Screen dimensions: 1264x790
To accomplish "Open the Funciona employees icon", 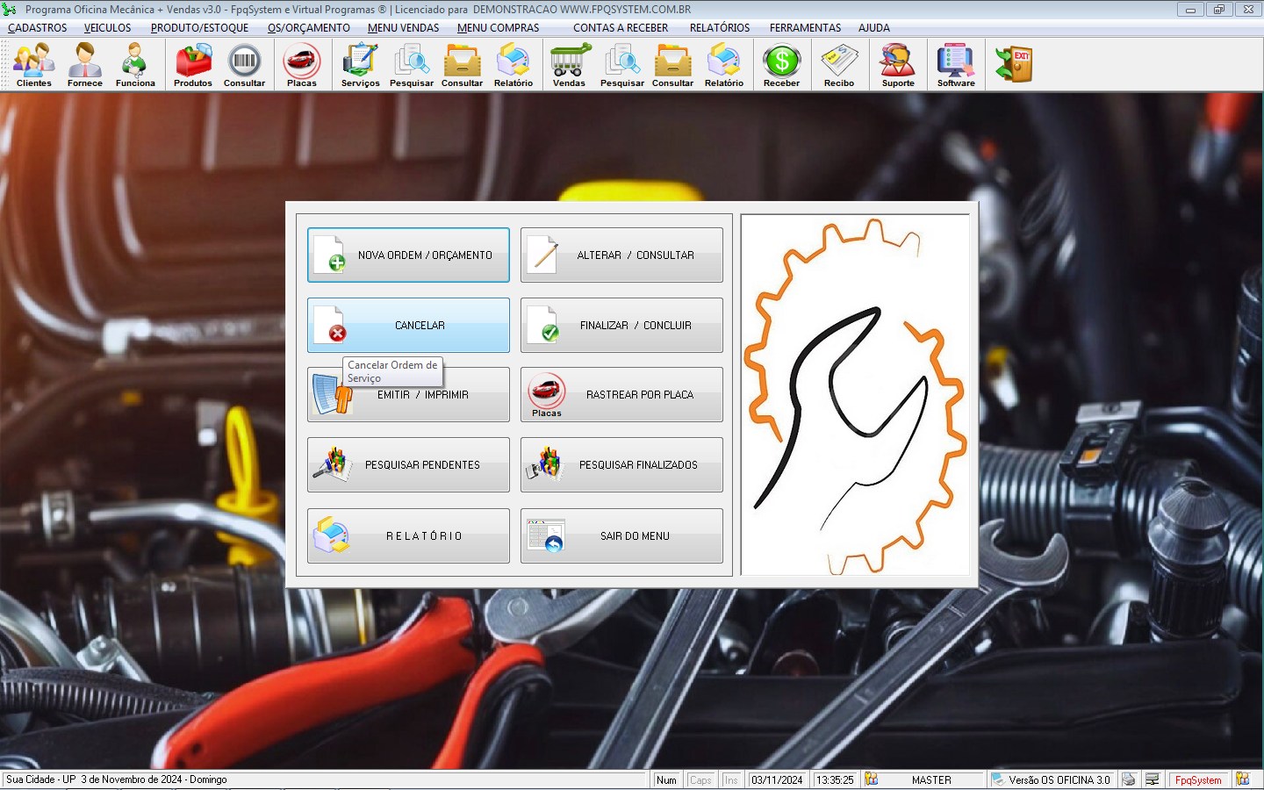I will click(135, 65).
